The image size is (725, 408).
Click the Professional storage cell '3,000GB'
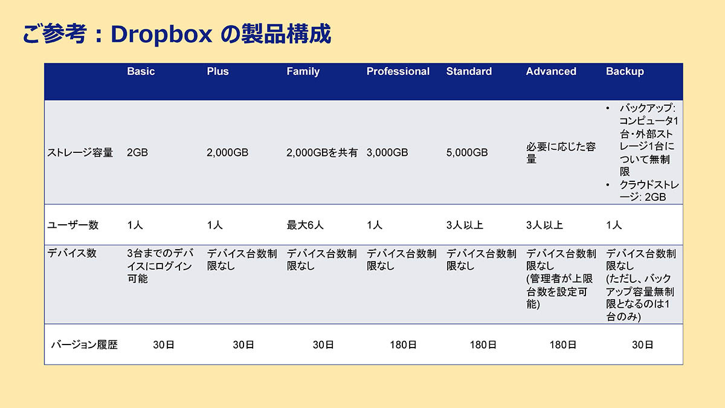(387, 153)
